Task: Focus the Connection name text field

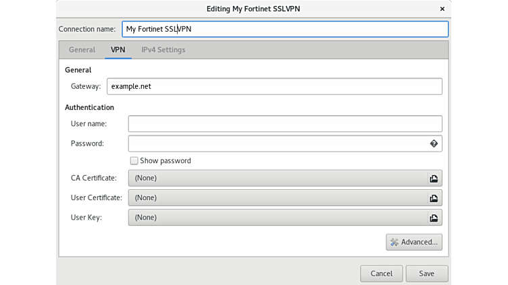Action: 284,29
